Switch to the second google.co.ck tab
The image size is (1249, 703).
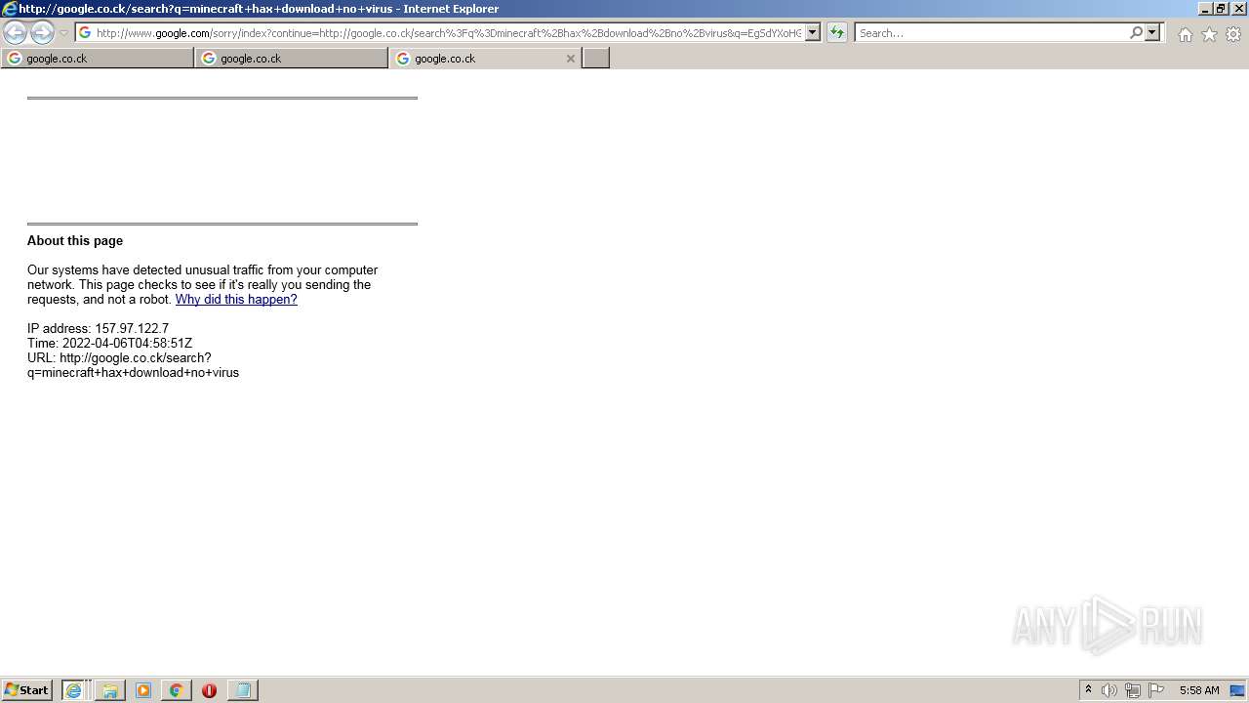coord(292,59)
